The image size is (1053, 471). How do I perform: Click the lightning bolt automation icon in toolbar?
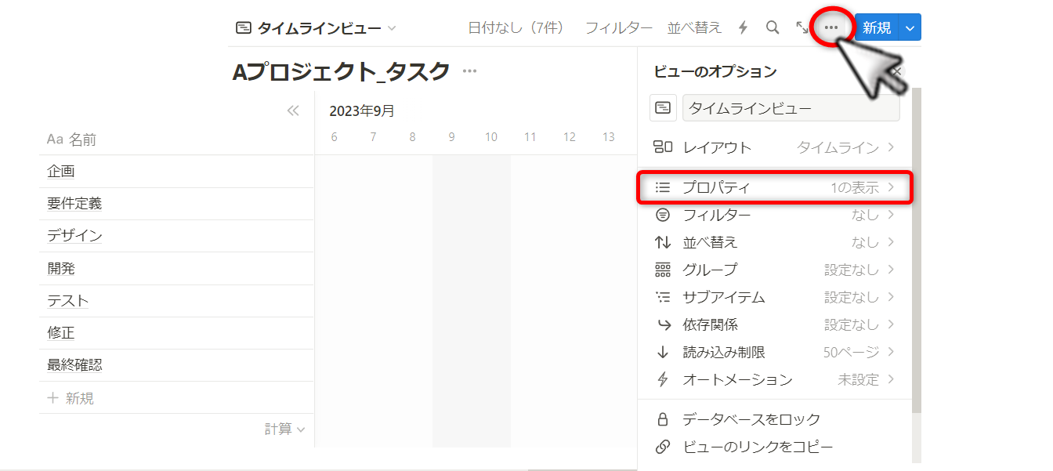click(x=744, y=28)
